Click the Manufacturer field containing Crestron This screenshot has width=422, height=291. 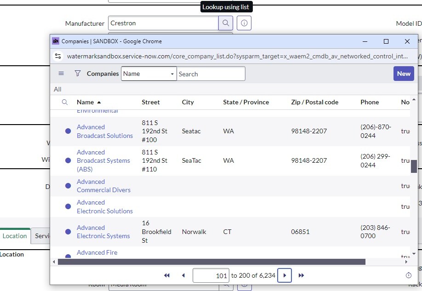point(163,23)
